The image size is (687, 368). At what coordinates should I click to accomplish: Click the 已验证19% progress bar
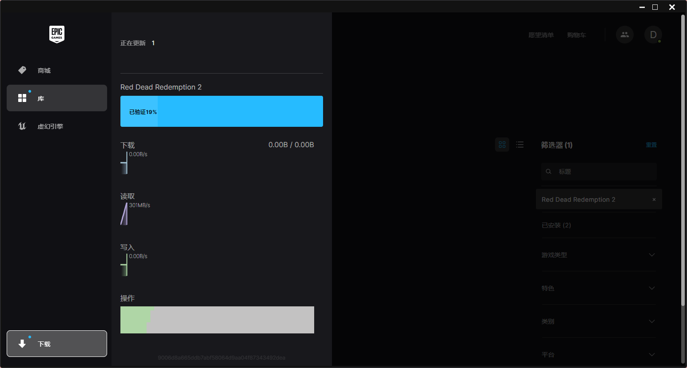pyautogui.click(x=222, y=111)
